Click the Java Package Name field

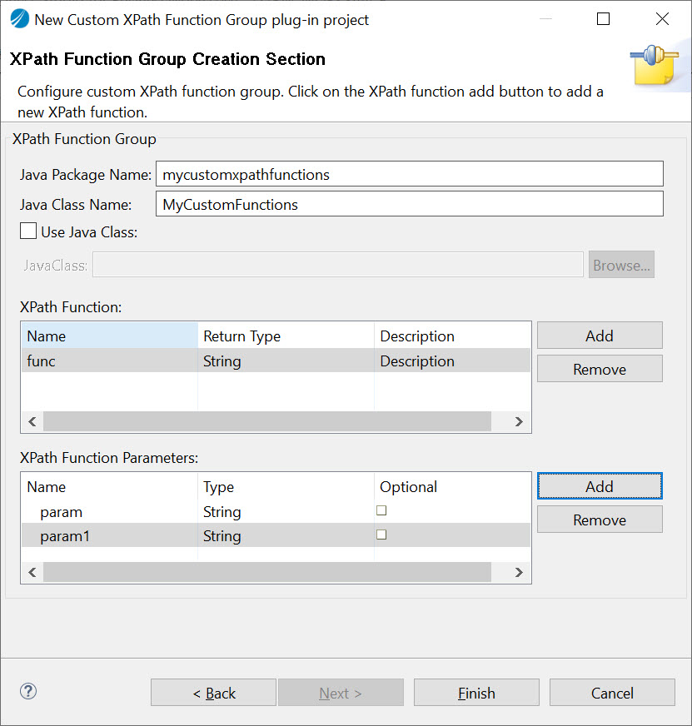[409, 174]
